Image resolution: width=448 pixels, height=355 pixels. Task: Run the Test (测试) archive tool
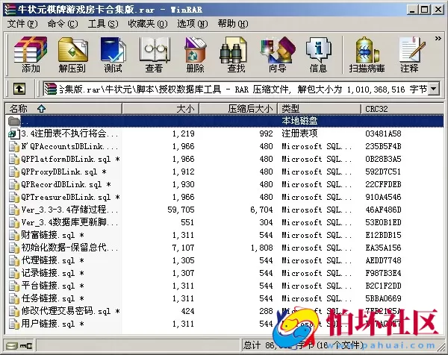pyautogui.click(x=113, y=54)
